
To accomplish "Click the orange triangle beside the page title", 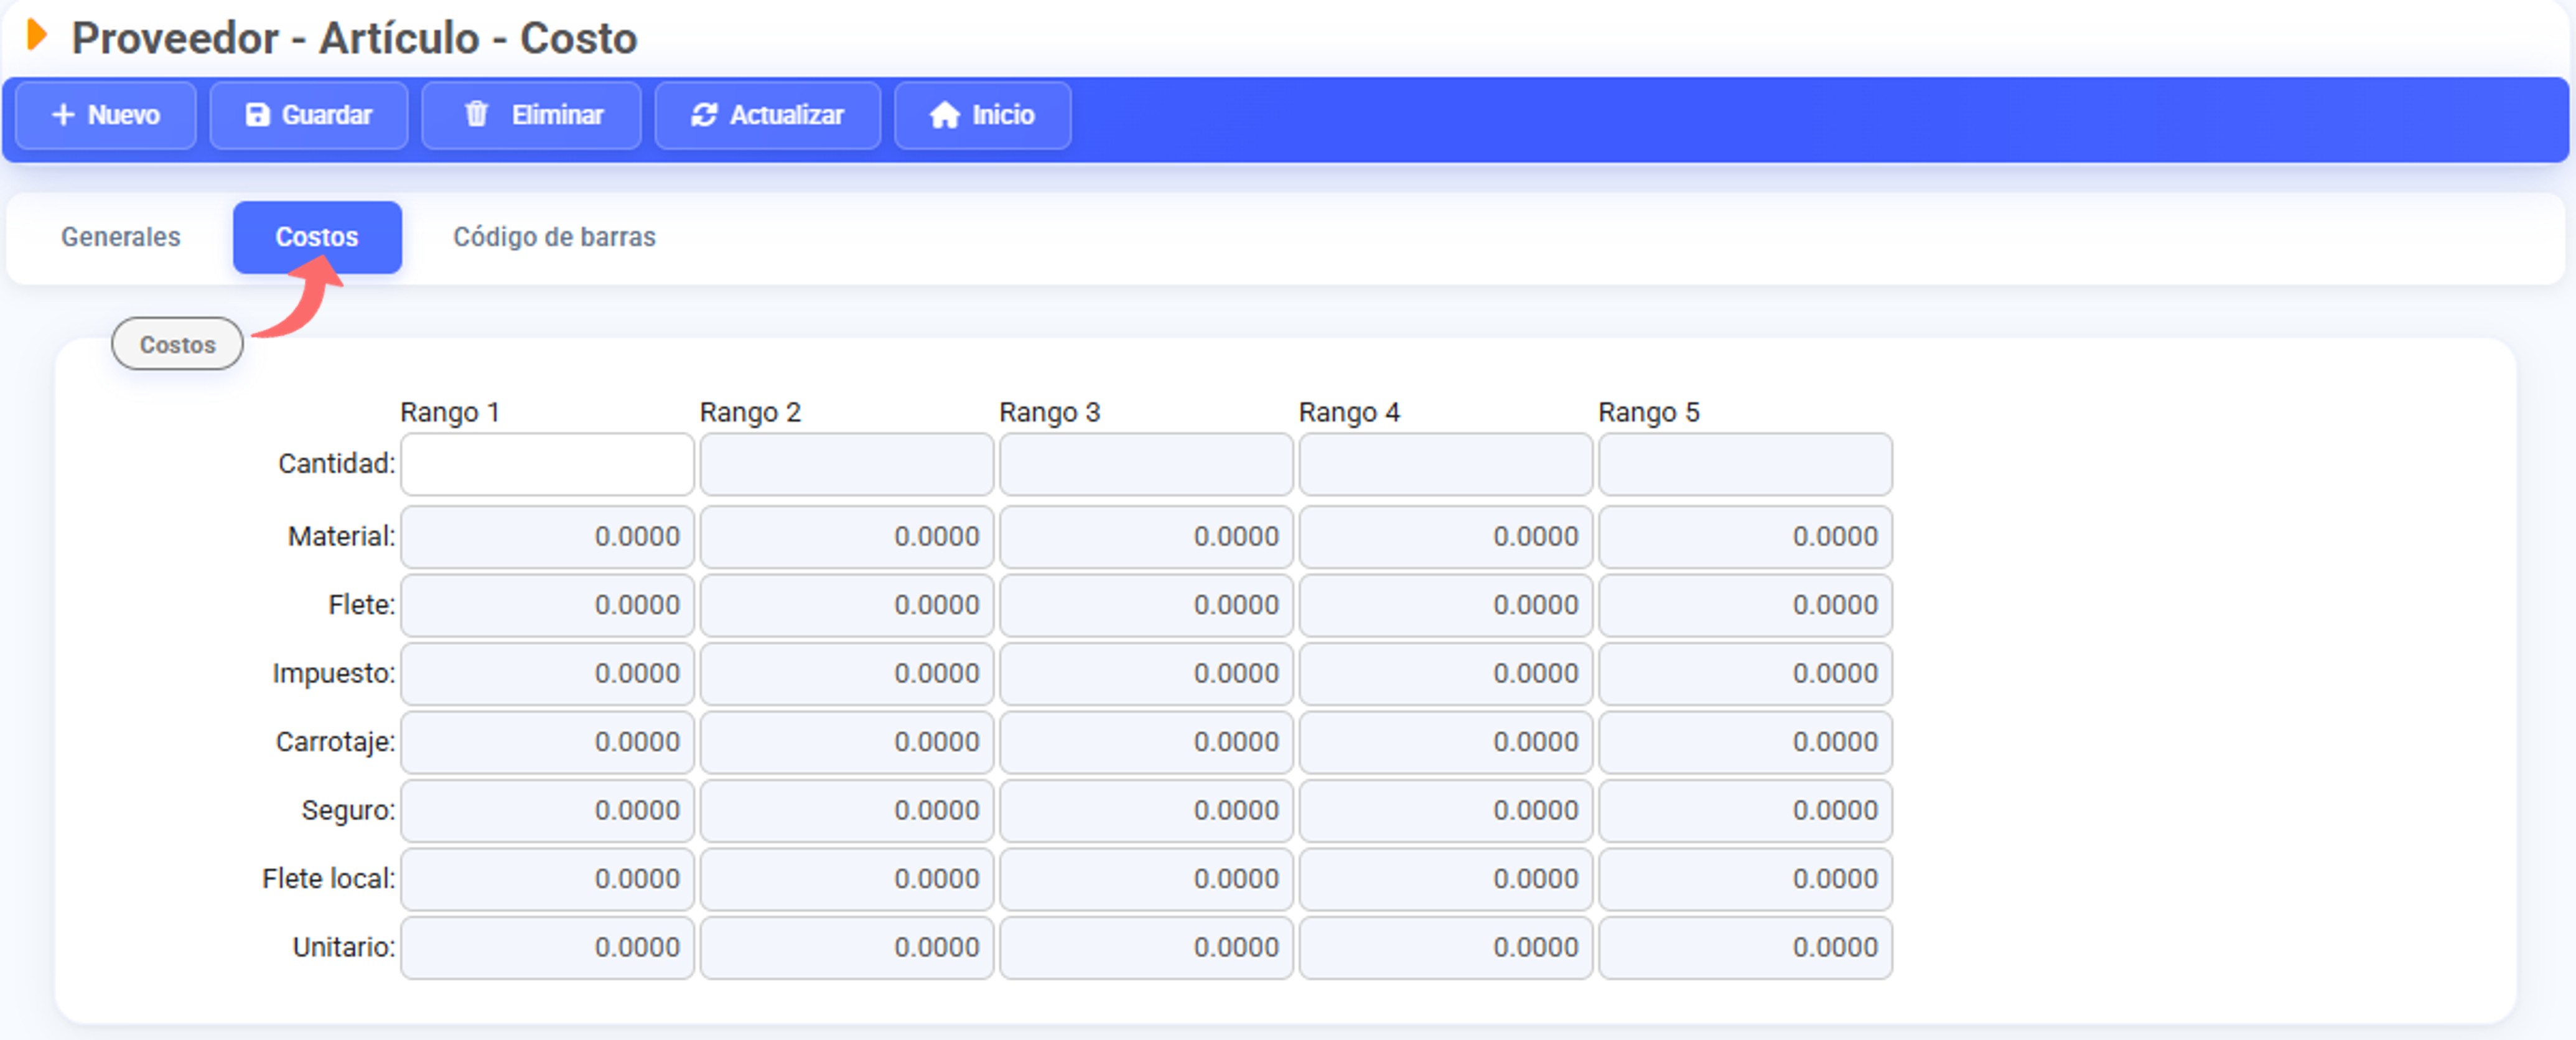I will [37, 35].
